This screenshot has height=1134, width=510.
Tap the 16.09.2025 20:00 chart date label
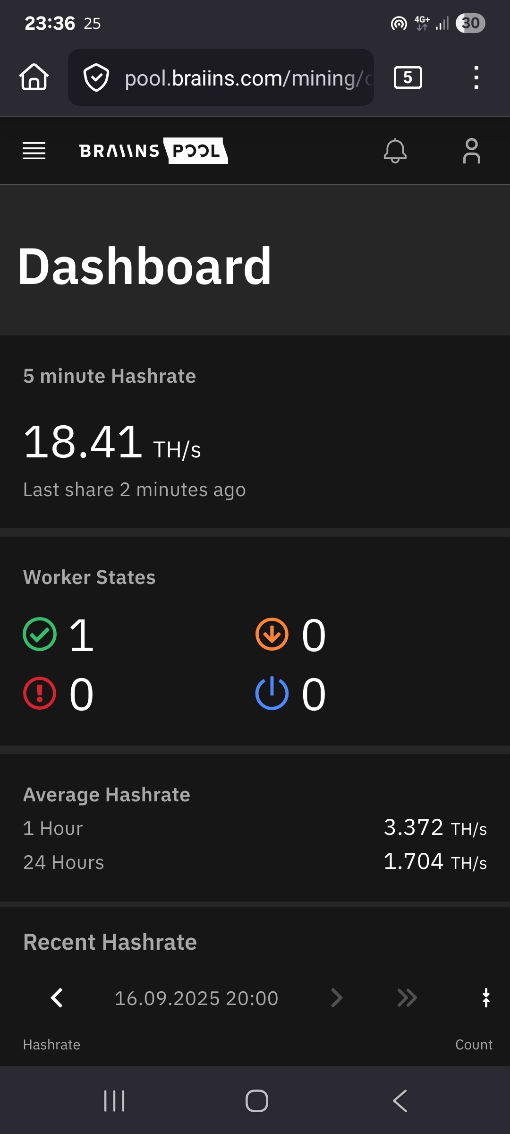(196, 998)
